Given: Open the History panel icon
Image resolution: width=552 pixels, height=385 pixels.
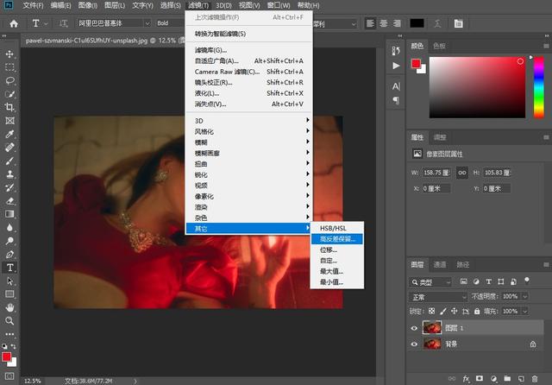Looking at the screenshot, I should point(396,51).
